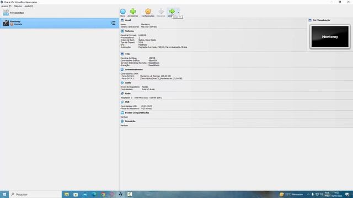Click the Geral section icon
Image resolution: width=353 pixels, height=198 pixels.
tap(122, 20)
